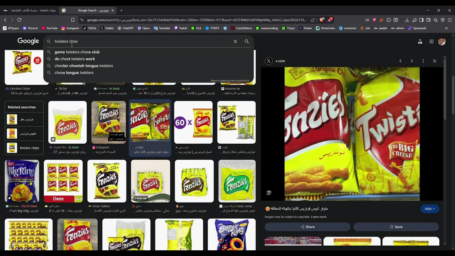Open related search 'fonzies chips'

point(24,148)
